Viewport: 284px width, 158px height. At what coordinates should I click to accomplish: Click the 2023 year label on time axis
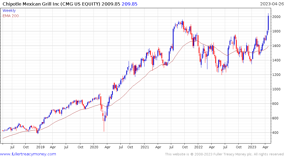pos(252,147)
